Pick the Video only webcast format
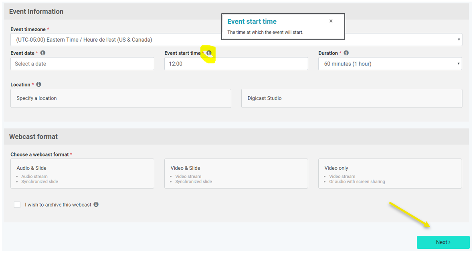 [x=390, y=173]
